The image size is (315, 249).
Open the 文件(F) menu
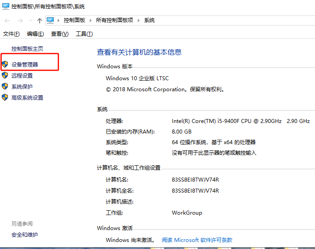11,34
